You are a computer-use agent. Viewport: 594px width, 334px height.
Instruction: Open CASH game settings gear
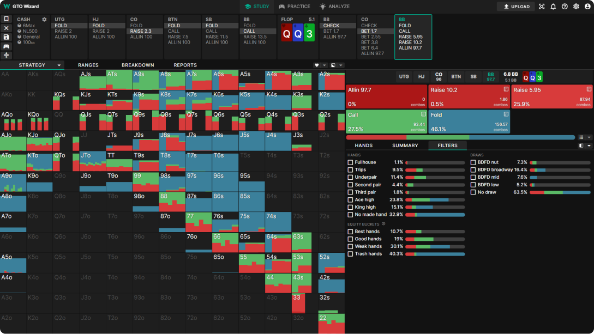tap(44, 20)
